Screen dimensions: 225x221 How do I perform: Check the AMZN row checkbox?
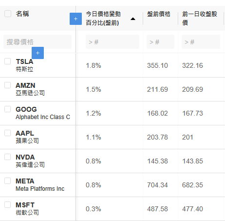pos(8,85)
